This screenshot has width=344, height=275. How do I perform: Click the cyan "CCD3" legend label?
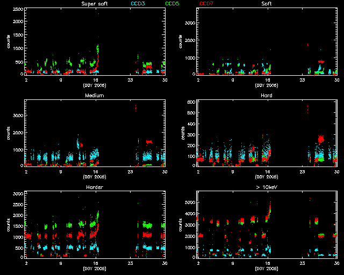[138, 4]
